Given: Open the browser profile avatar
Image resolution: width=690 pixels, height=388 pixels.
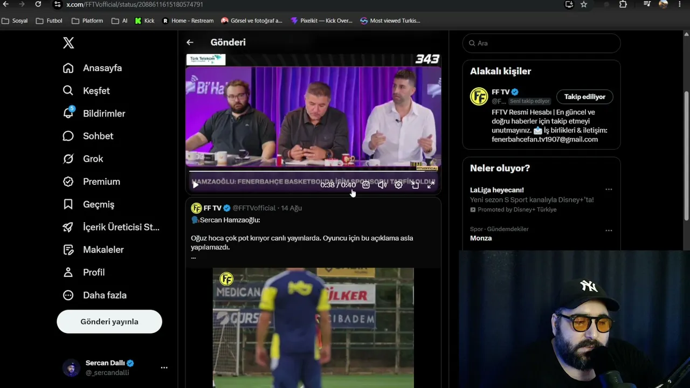Looking at the screenshot, I should [664, 4].
